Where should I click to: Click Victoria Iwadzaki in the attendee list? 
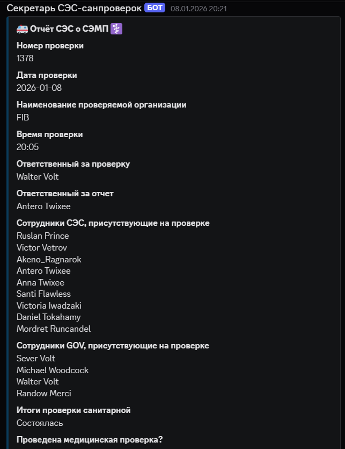pyautogui.click(x=48, y=305)
